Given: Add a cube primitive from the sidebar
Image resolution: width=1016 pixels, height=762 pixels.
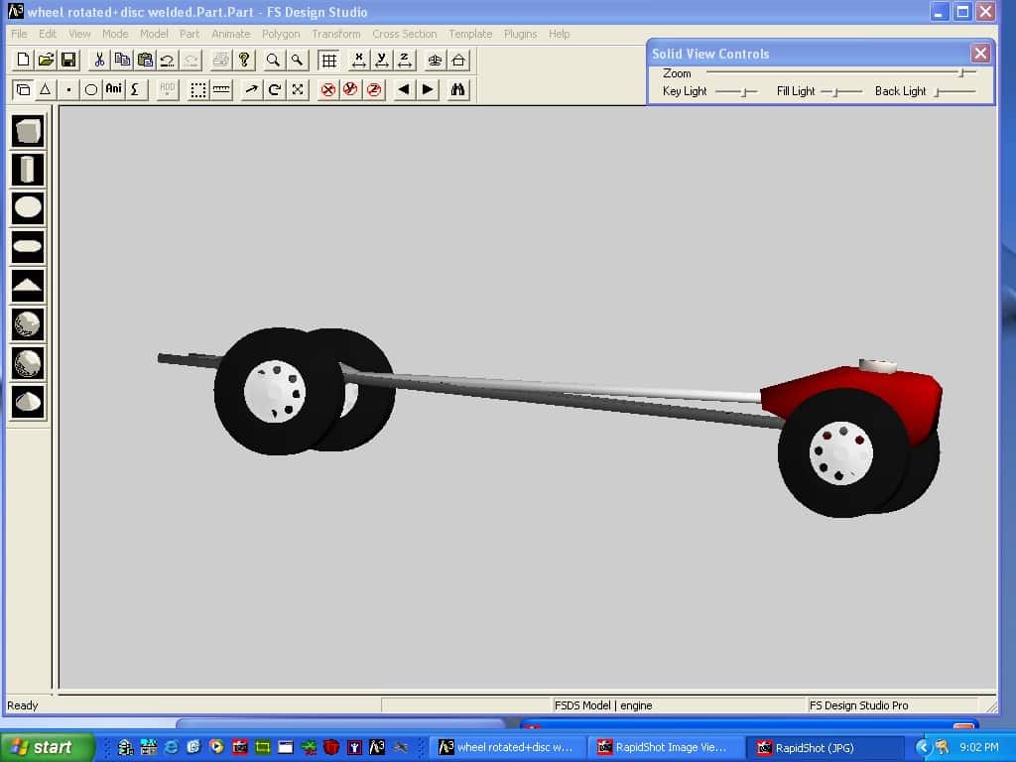Looking at the screenshot, I should coord(28,132).
